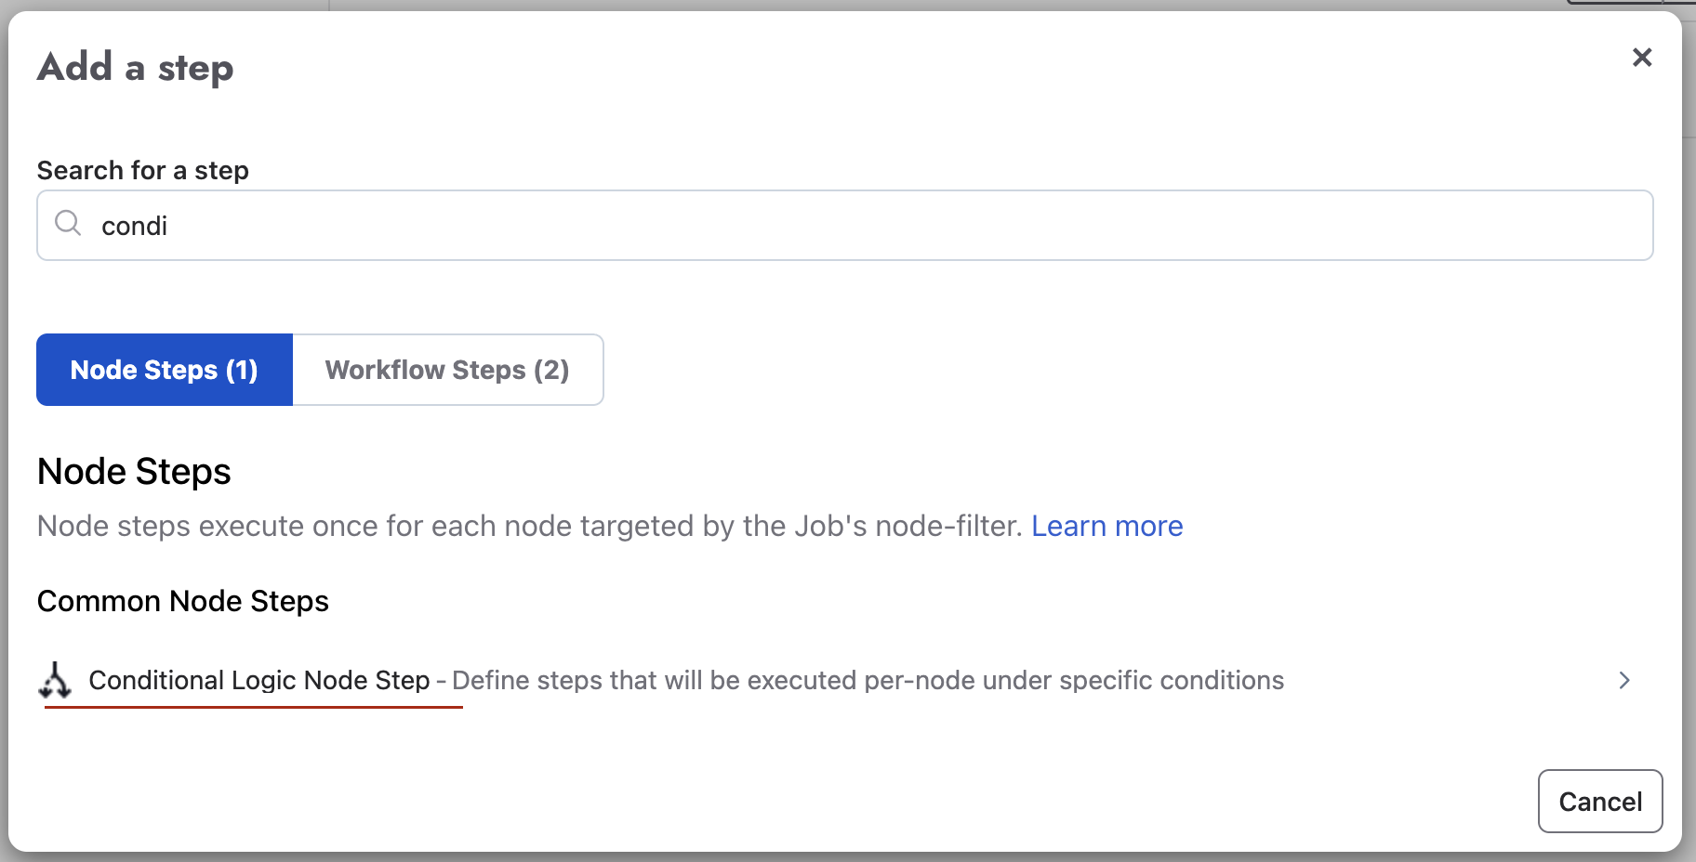1696x862 pixels.
Task: Click the Add a step dialog title
Action: 135,67
